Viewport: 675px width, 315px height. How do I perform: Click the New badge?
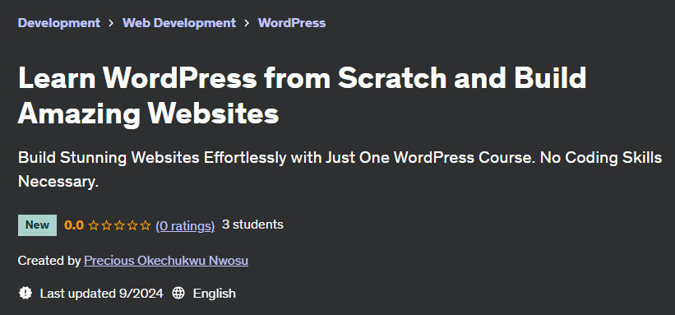point(38,225)
